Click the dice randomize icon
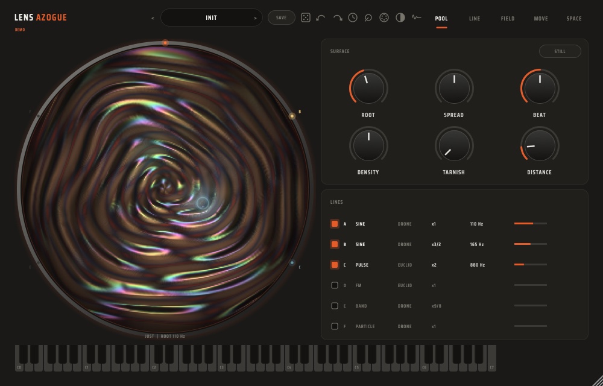This screenshot has height=386, width=603. [x=305, y=17]
